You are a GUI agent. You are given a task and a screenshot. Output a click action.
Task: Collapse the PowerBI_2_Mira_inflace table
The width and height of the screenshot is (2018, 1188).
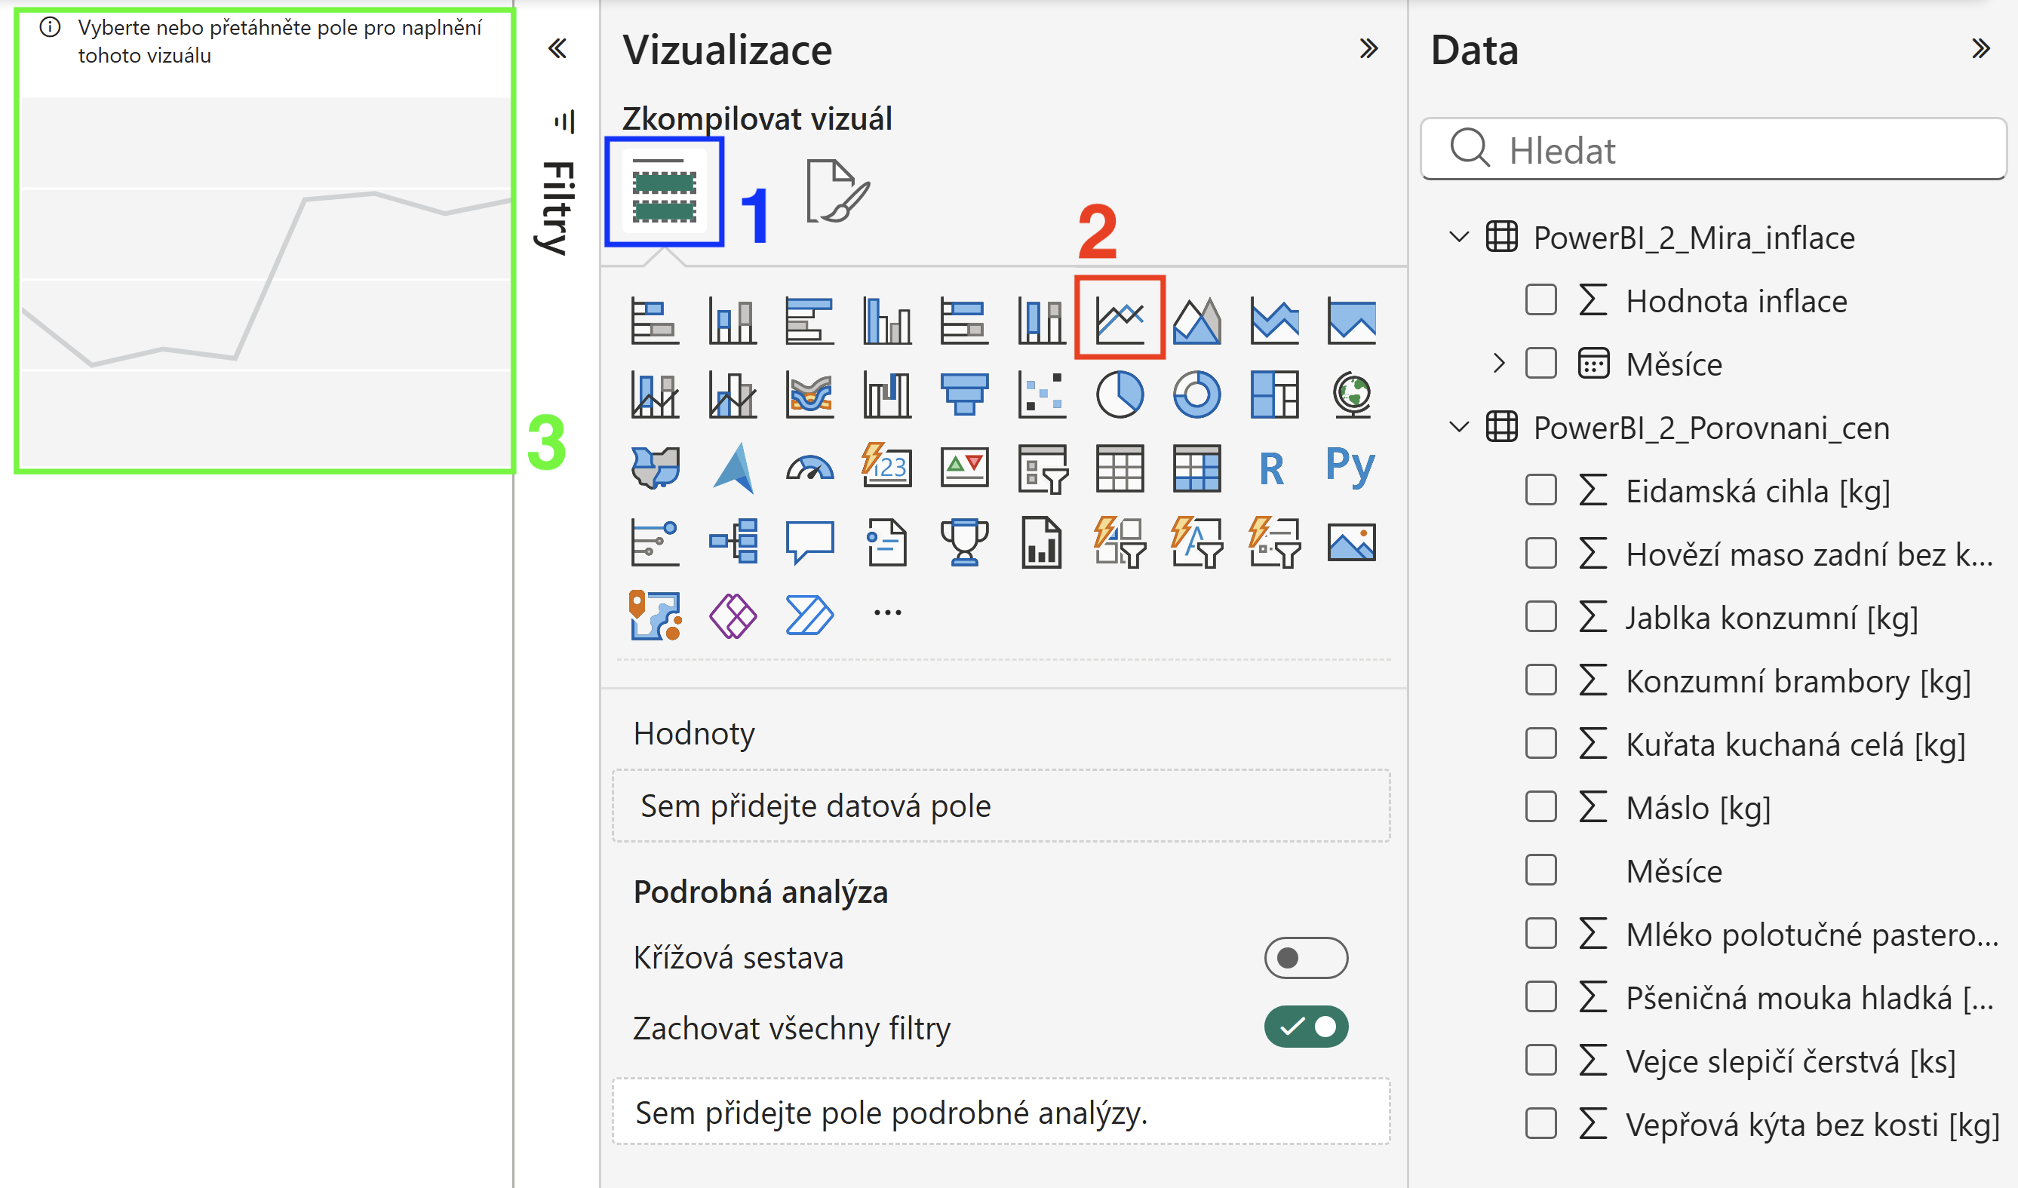[x=1459, y=237]
